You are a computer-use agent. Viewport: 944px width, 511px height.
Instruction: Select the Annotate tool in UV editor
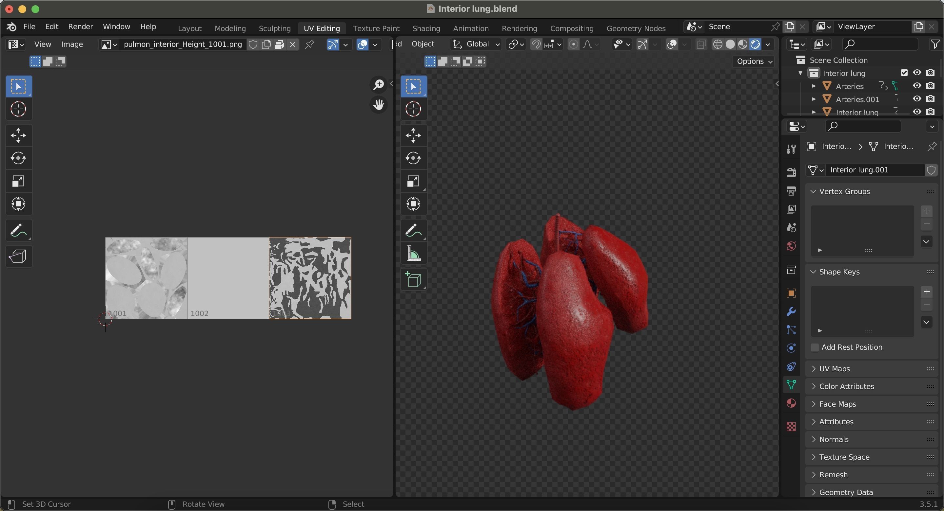coord(18,230)
